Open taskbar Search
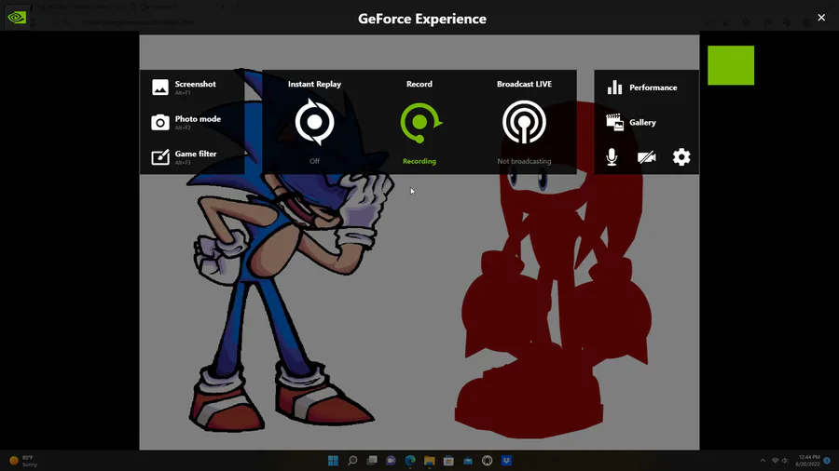Viewport: 839px width, 471px height. (x=352, y=461)
